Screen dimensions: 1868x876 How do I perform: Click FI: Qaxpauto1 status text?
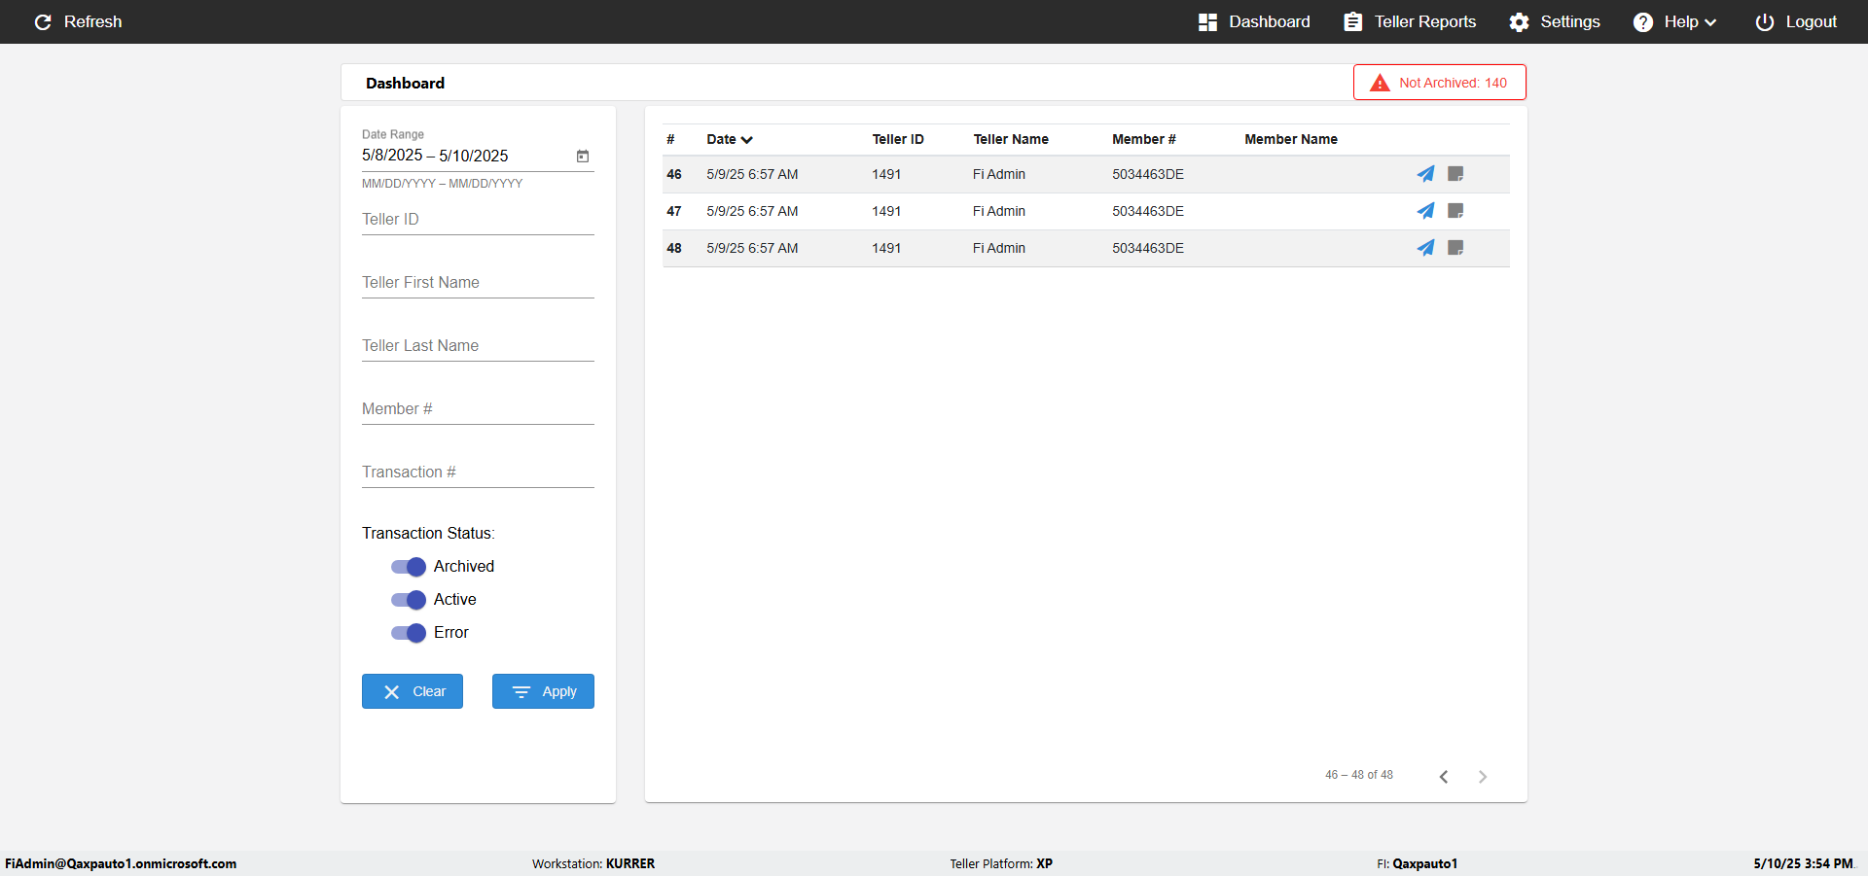click(x=1417, y=863)
